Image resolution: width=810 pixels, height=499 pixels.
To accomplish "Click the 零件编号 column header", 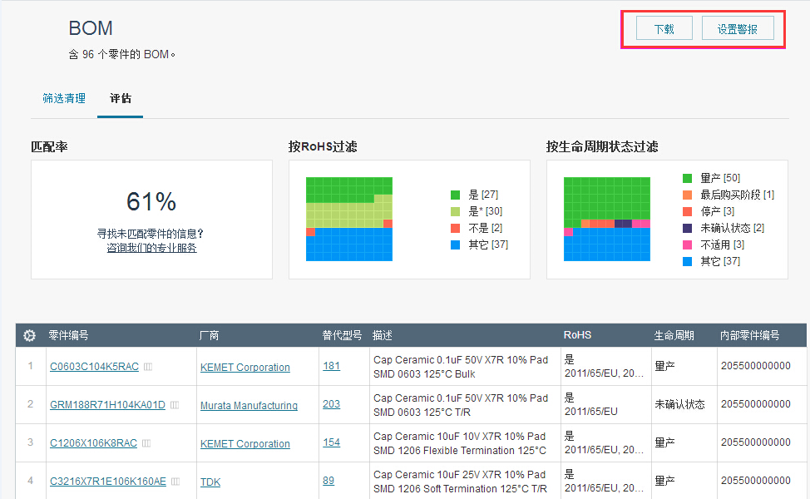I will (x=69, y=335).
